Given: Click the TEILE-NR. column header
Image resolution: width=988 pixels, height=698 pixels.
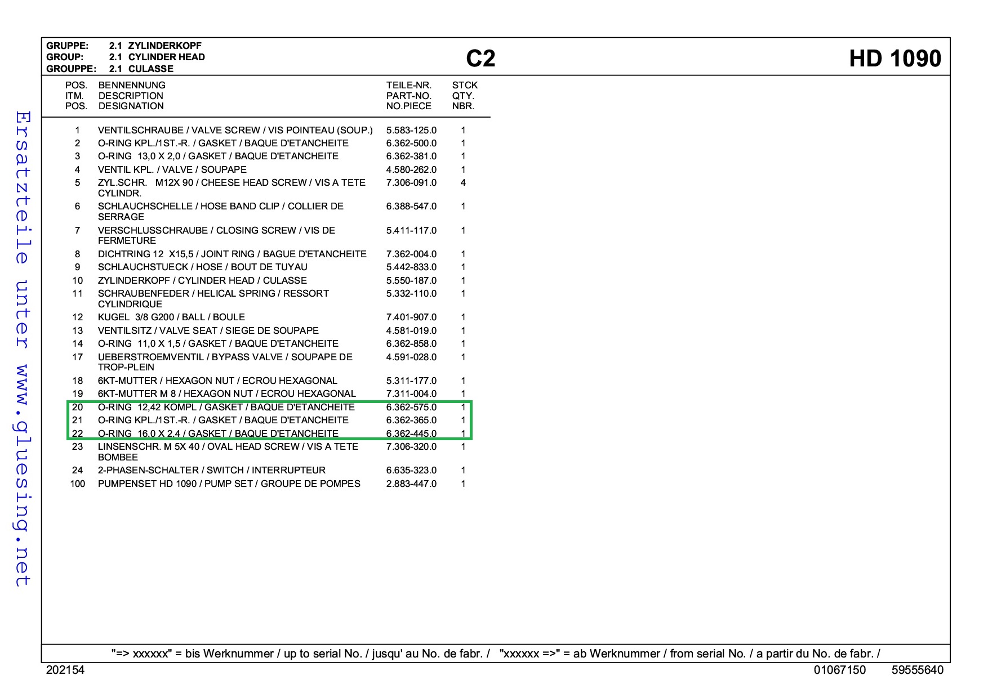Looking at the screenshot, I should tap(408, 86).
